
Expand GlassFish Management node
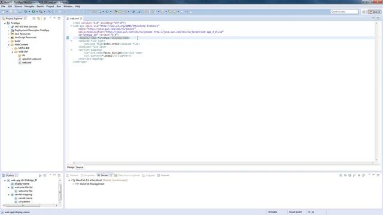tap(73, 184)
